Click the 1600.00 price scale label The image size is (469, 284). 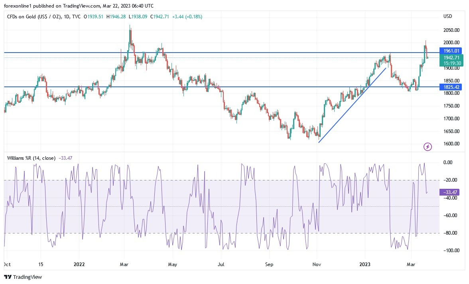(x=451, y=144)
